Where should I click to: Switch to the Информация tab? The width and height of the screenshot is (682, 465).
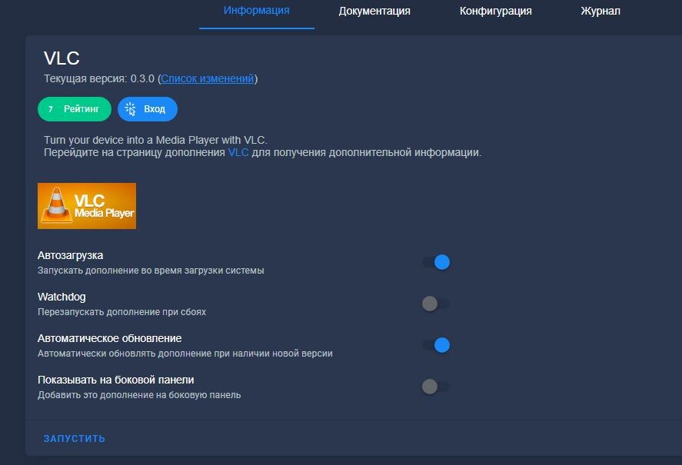click(257, 11)
